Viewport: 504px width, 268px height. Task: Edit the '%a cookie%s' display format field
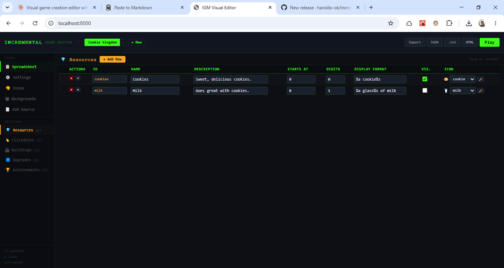pos(380,79)
